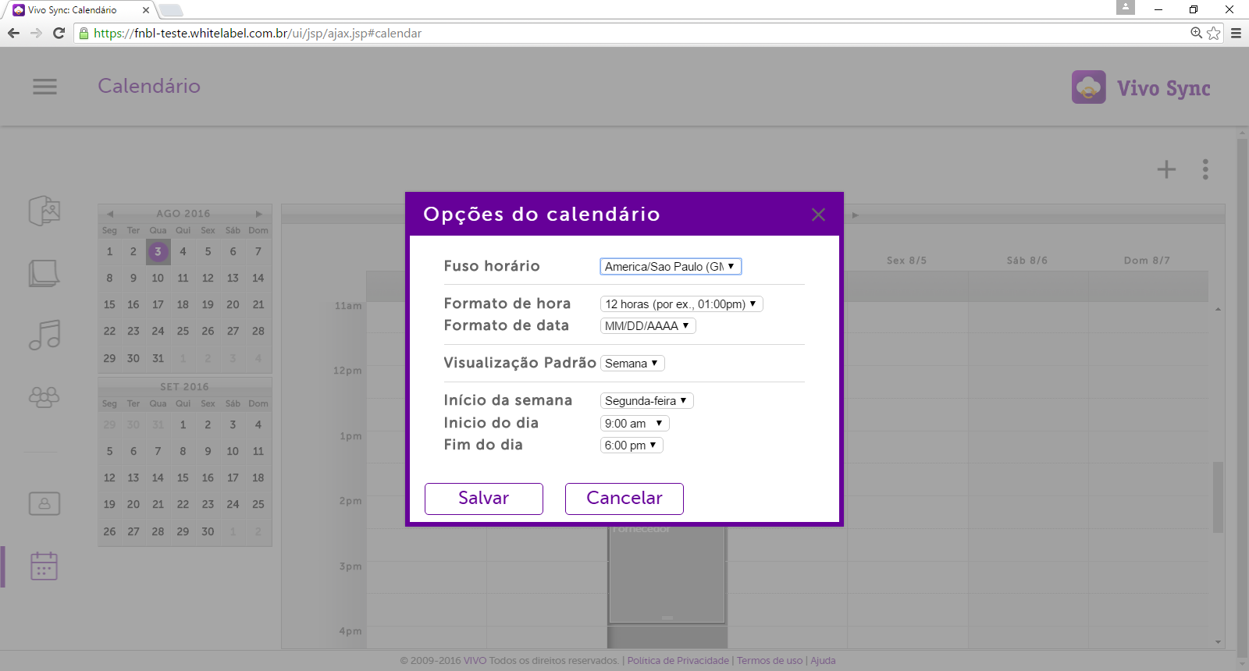Open the three-dot more options menu
1249x671 pixels.
[x=1205, y=169]
